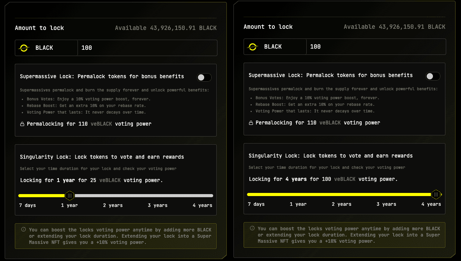461x261 pixels.
Task: Click 'Amount to lock' heading in right panel
Action: click(268, 27)
